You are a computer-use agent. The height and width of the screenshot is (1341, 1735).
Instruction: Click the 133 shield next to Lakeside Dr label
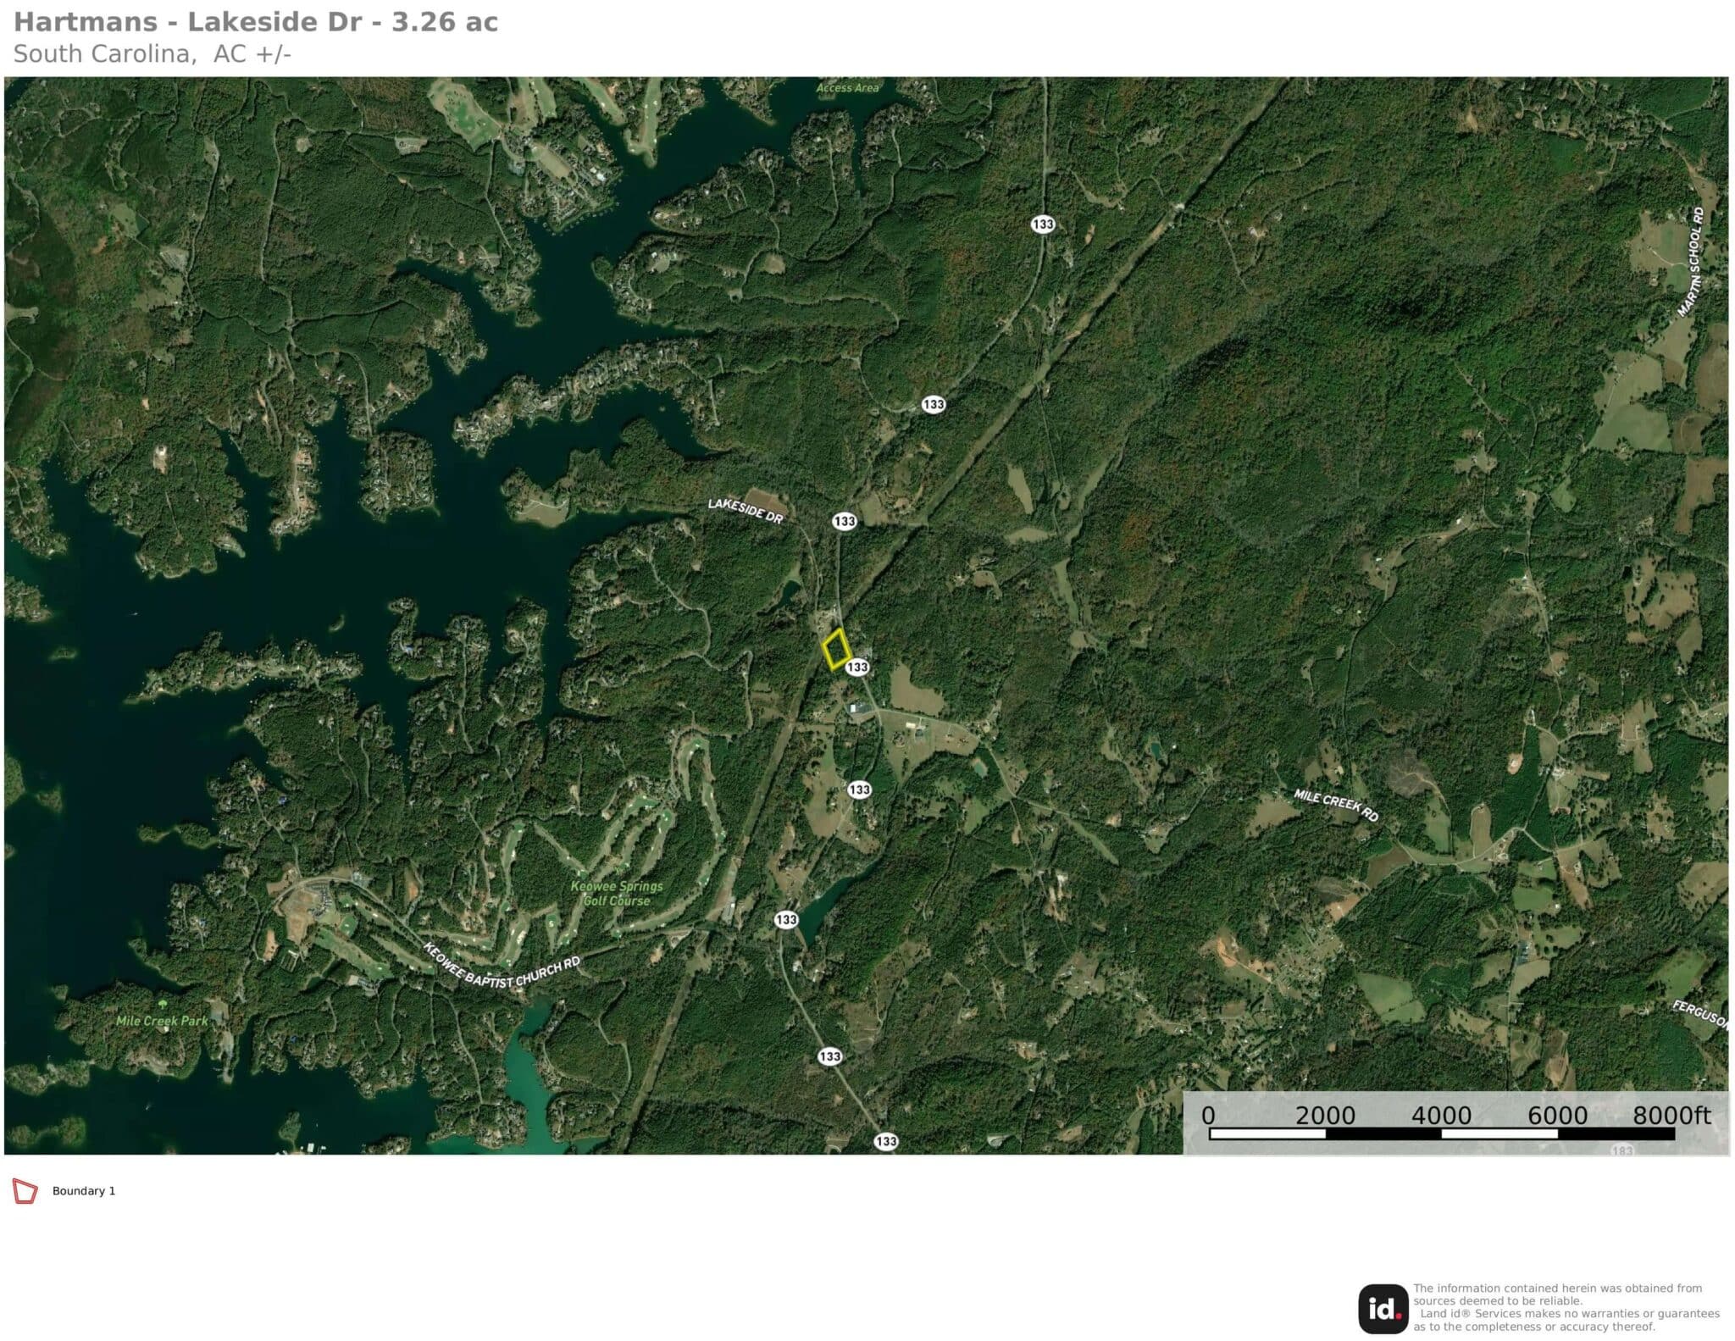coord(844,521)
